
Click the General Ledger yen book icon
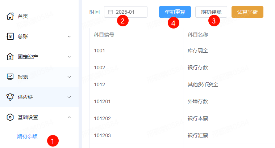[11, 36]
